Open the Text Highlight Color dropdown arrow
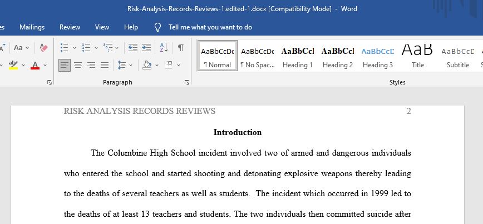This screenshot has height=224, width=483. coord(23,65)
